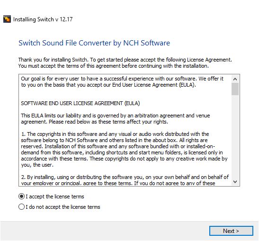259x241 pixels.
Task: Click inside the paragraph numbered 2 about installing
Action: (125, 180)
